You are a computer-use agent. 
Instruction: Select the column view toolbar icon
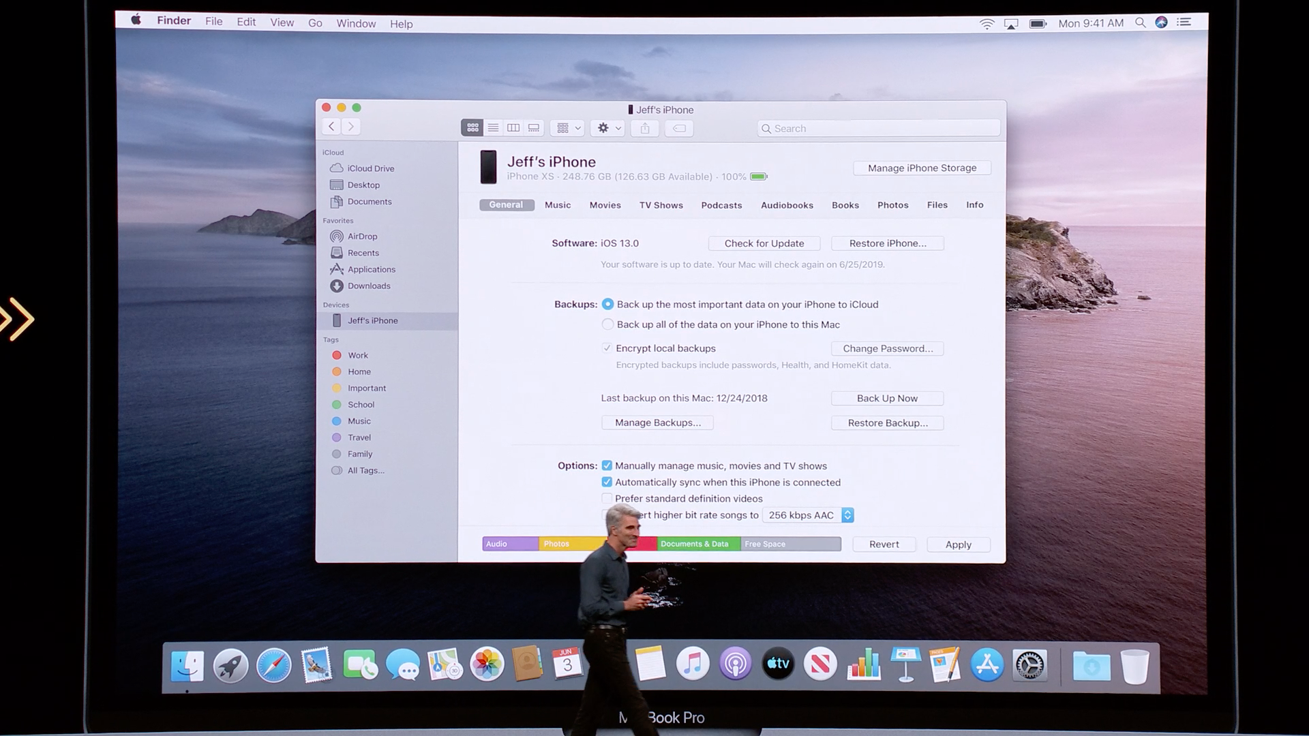click(513, 127)
